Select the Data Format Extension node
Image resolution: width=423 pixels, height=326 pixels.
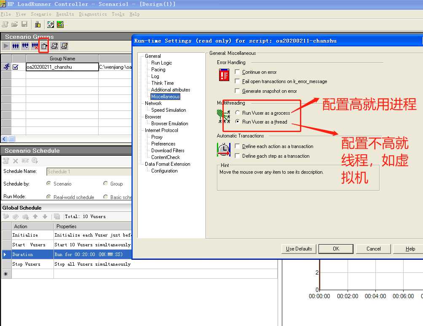168,164
